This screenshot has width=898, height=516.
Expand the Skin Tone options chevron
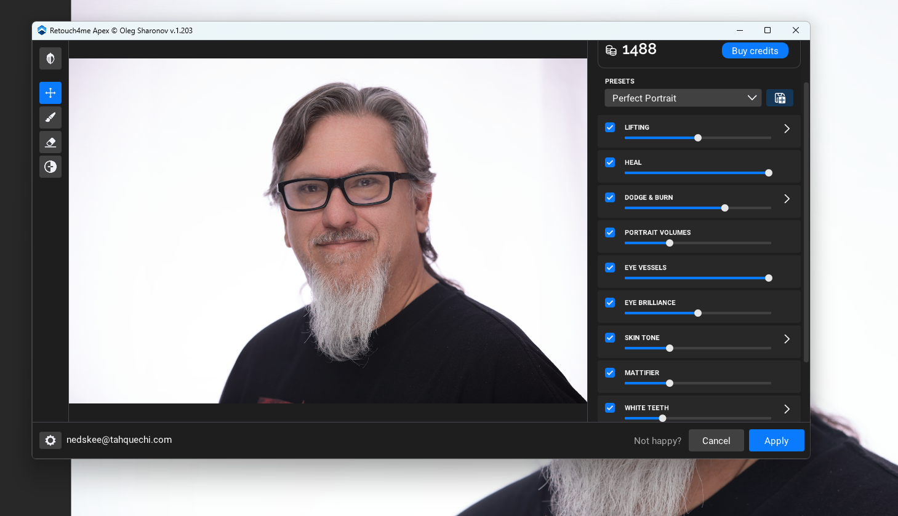click(x=787, y=339)
